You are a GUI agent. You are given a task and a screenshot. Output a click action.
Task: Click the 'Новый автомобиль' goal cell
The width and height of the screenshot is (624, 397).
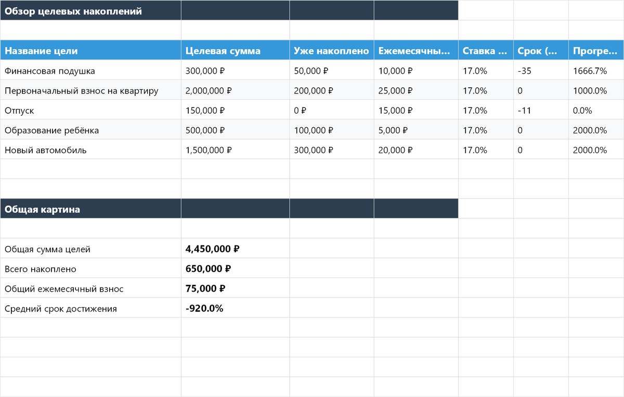pos(46,150)
